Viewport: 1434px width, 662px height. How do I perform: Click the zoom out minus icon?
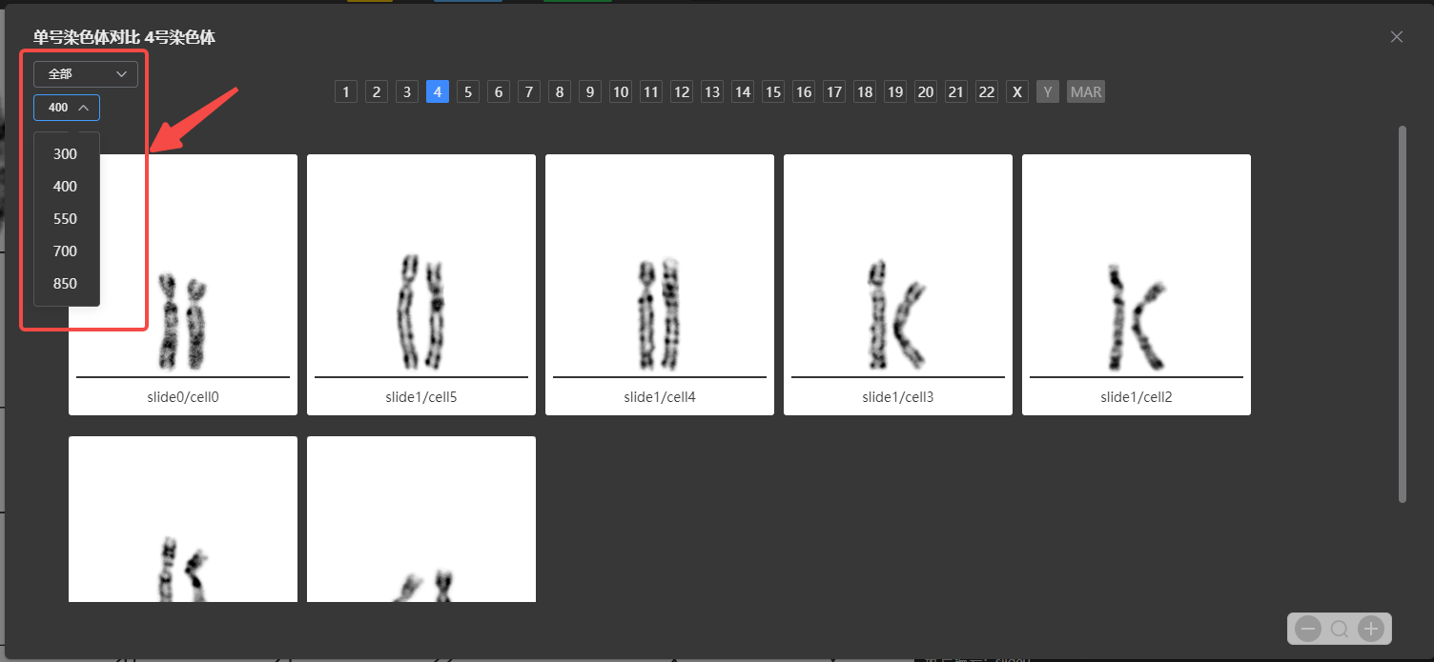(x=1308, y=629)
